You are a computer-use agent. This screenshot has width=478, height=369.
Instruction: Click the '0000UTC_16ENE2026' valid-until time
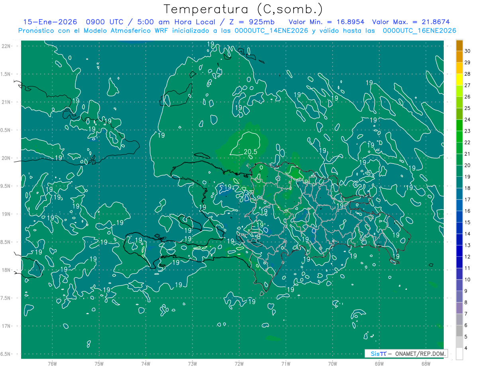419,31
